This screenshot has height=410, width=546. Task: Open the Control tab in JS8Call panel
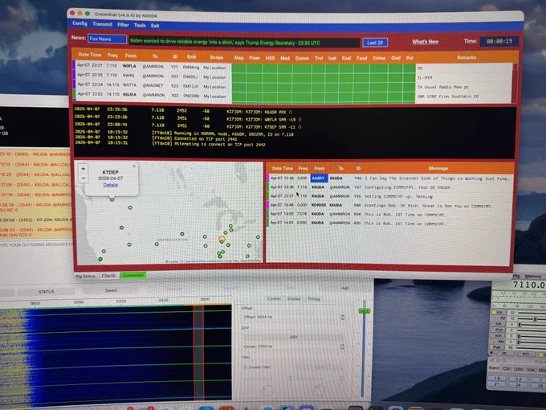coord(274,299)
